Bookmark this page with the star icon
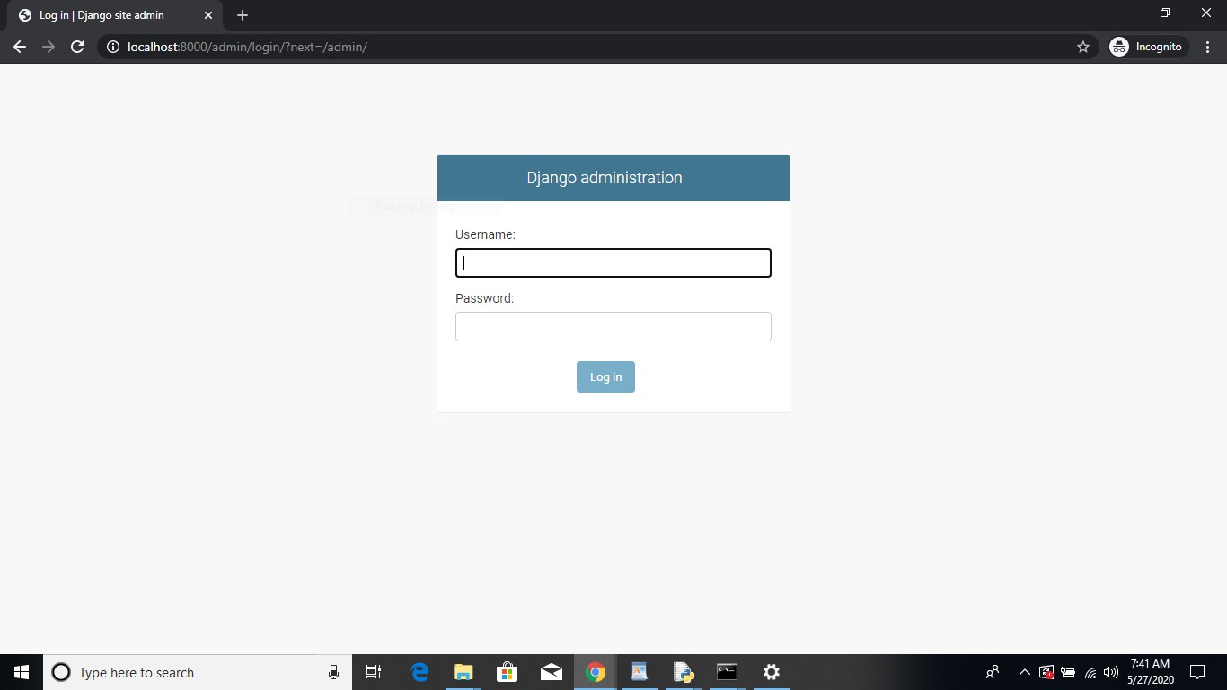This screenshot has width=1227, height=690. click(x=1083, y=47)
